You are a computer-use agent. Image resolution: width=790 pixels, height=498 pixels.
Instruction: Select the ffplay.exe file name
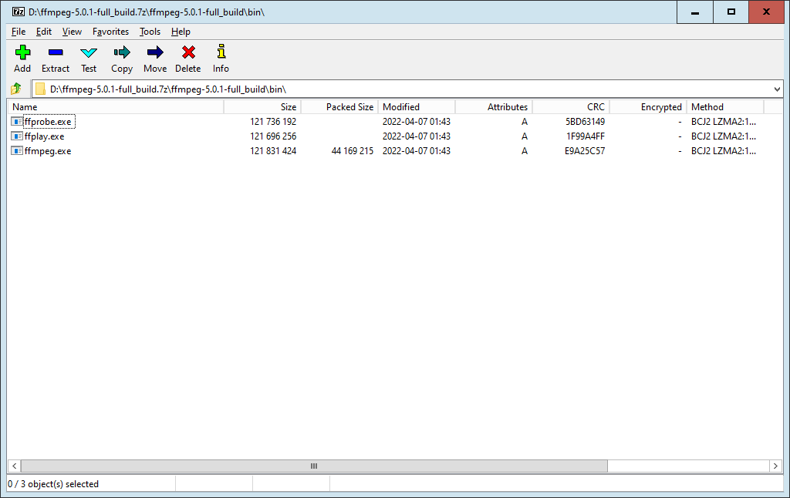pos(44,136)
